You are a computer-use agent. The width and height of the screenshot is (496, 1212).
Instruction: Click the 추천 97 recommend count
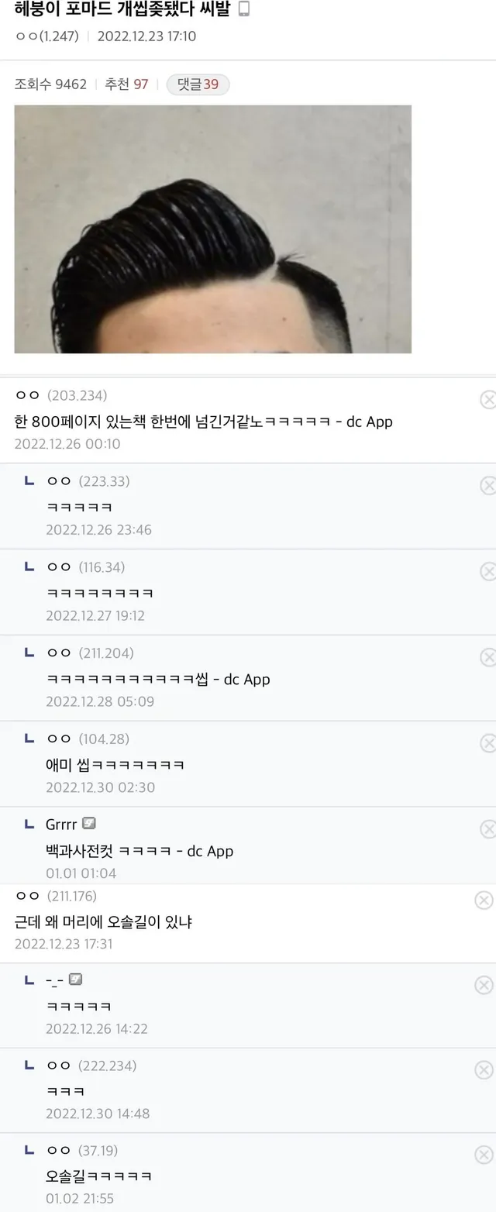click(x=126, y=84)
